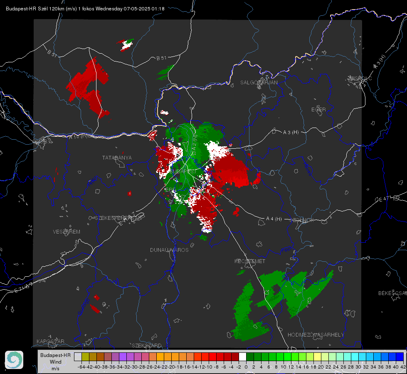407x374 pixels.
Task: Click the blue 'Pest' county label
Action: (287, 250)
